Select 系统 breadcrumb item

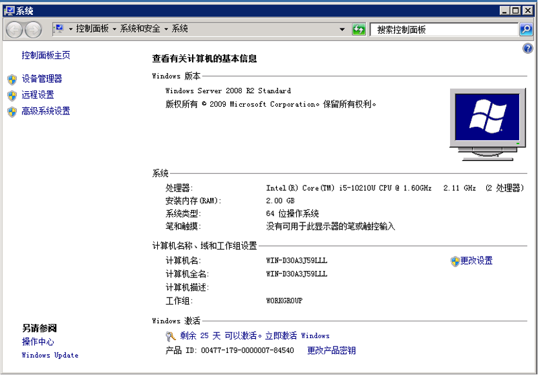pos(180,28)
